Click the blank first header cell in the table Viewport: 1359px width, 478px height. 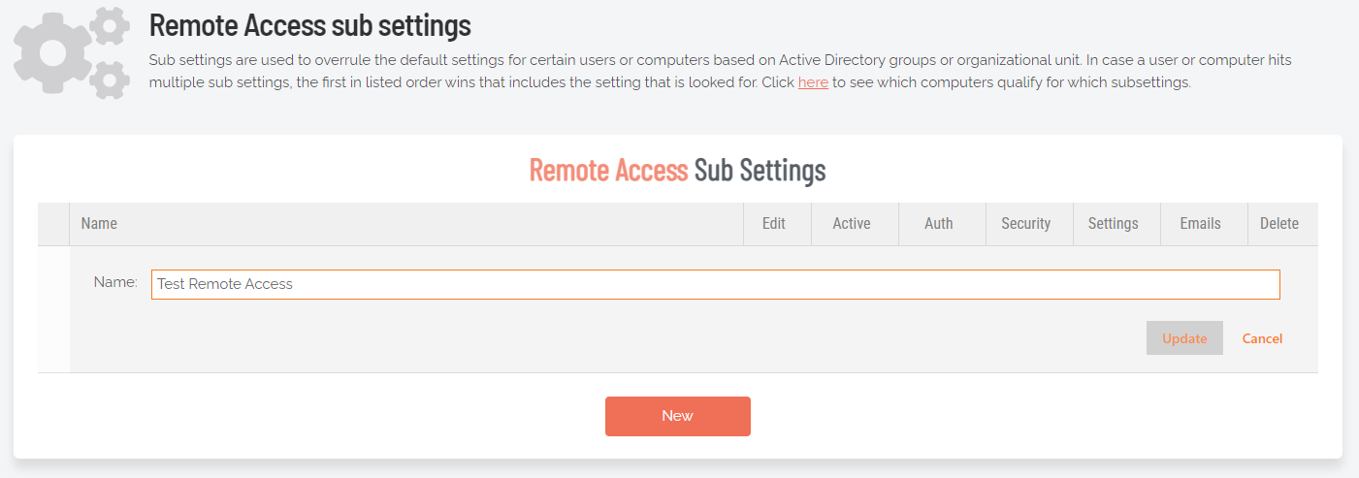click(x=53, y=224)
